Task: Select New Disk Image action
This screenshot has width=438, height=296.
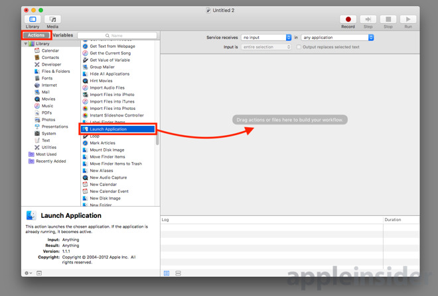Action: 105,199
